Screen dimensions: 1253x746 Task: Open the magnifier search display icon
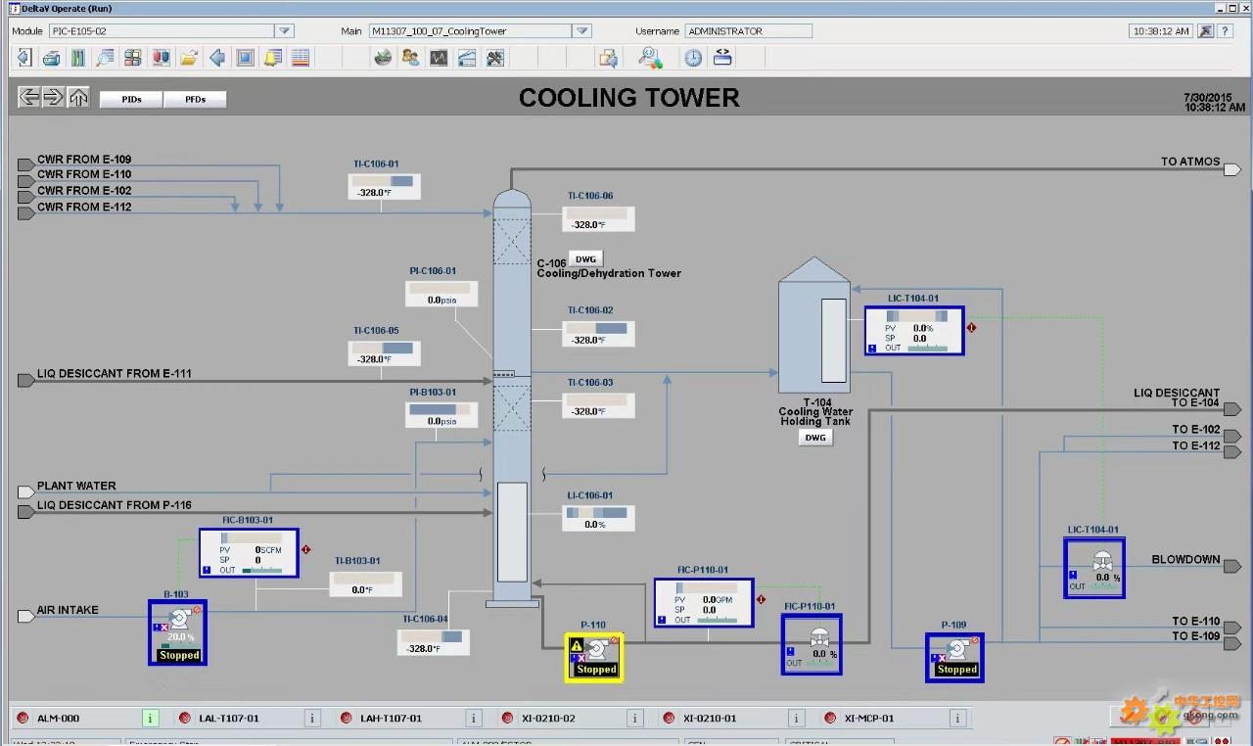[105, 58]
